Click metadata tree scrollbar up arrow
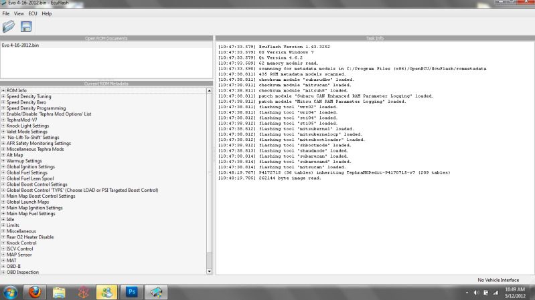The width and height of the screenshot is (535, 300). pos(209,91)
